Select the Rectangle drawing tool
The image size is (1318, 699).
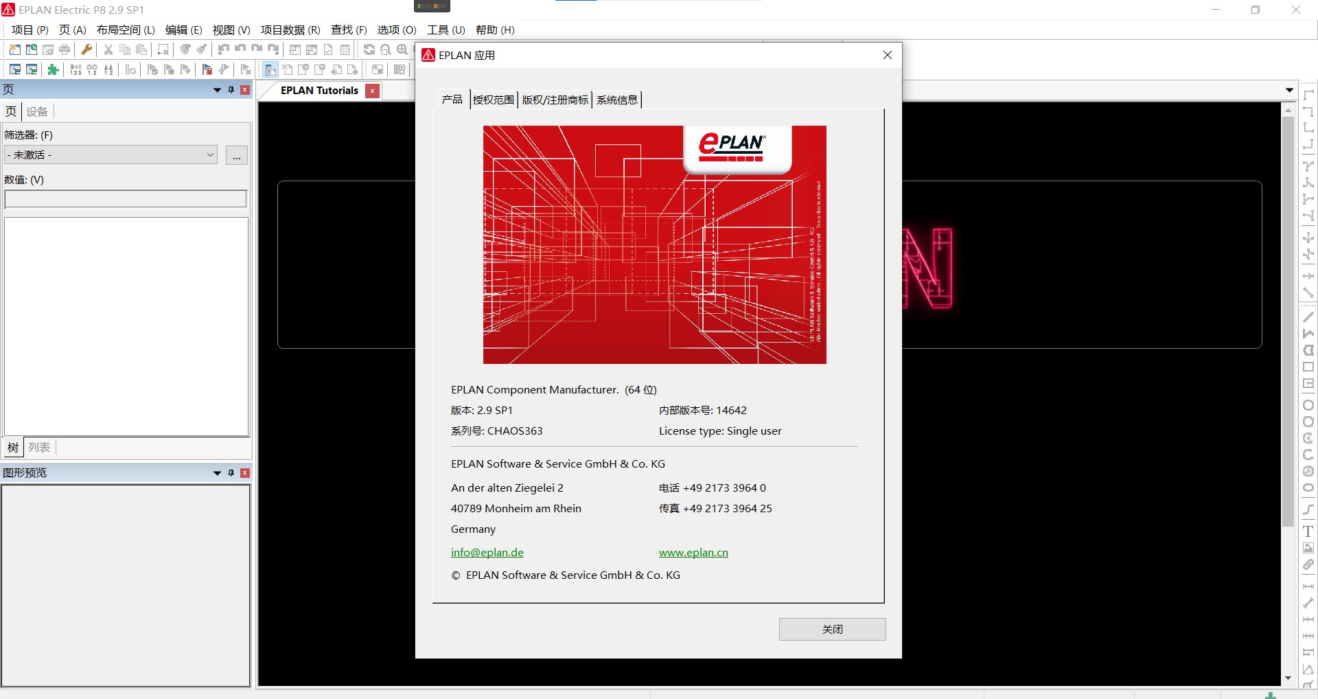point(1308,367)
